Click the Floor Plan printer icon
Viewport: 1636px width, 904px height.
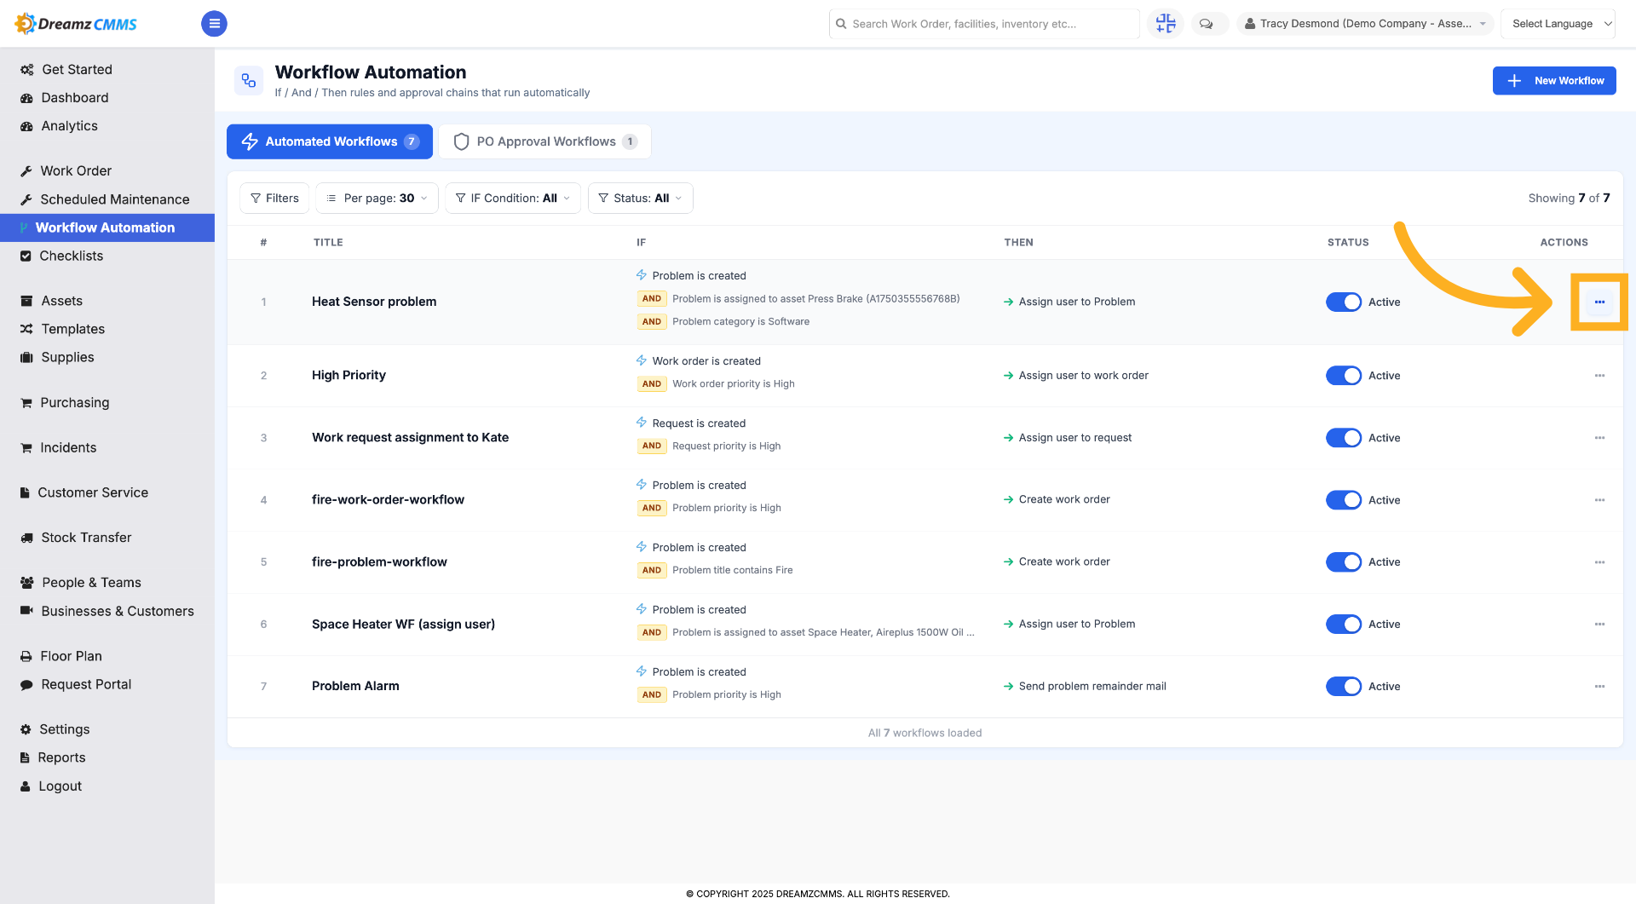(26, 656)
